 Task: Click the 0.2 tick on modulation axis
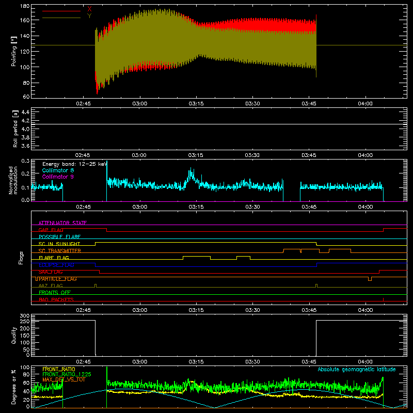[x=25, y=174]
